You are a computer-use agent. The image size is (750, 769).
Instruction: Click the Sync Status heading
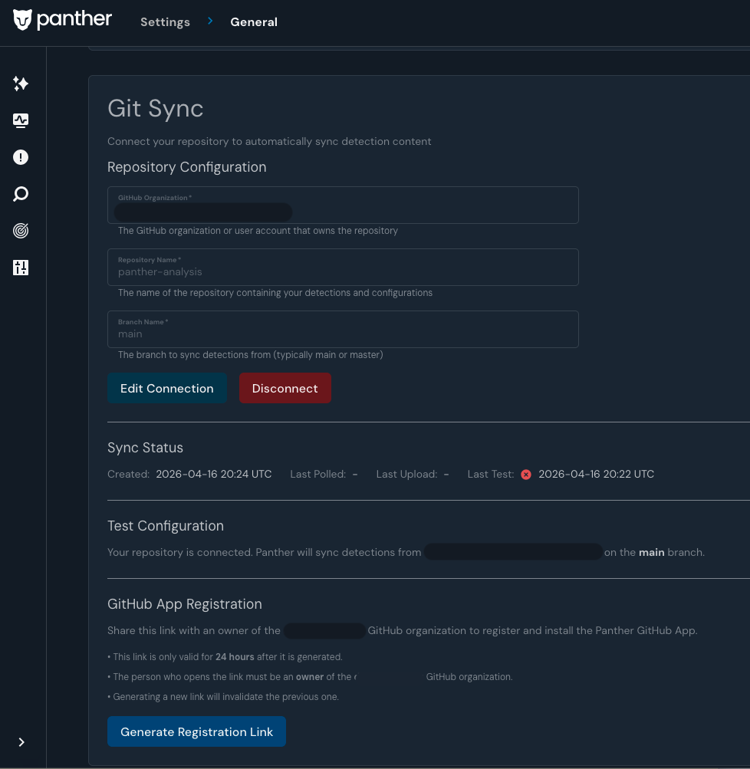pos(145,448)
